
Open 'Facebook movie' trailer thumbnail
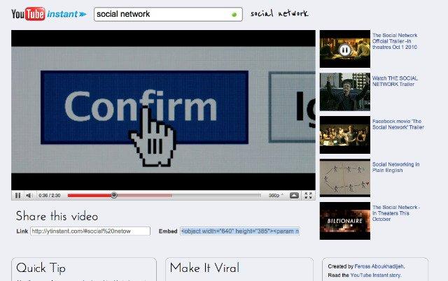click(x=345, y=135)
